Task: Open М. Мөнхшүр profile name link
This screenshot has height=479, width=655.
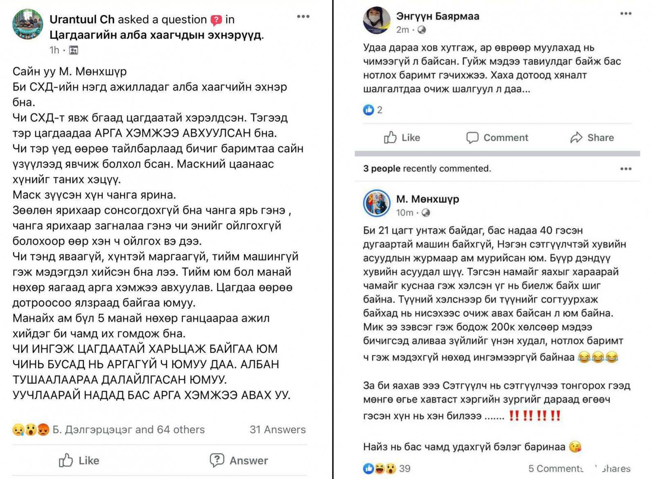Action: [427, 199]
